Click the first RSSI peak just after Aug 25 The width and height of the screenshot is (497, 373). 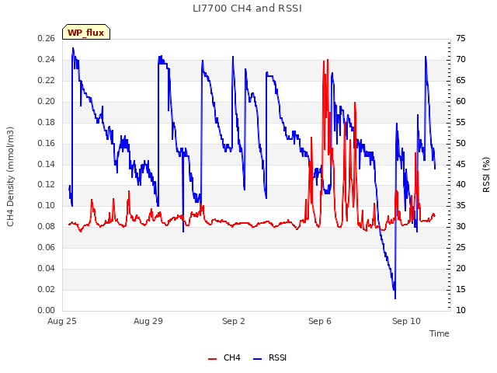pyautogui.click(x=73, y=49)
